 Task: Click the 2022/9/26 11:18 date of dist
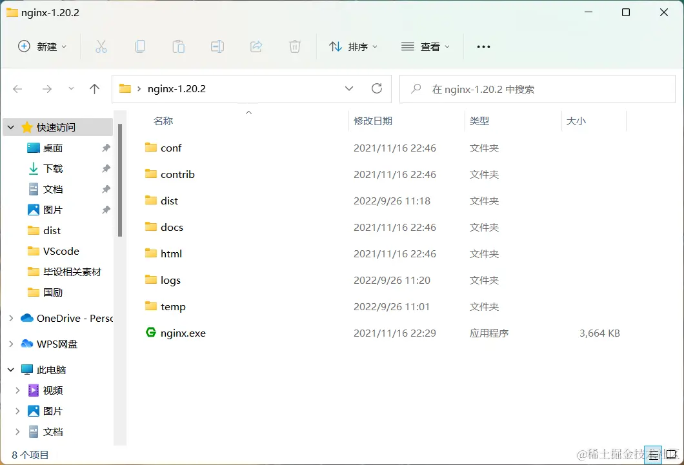pos(392,201)
